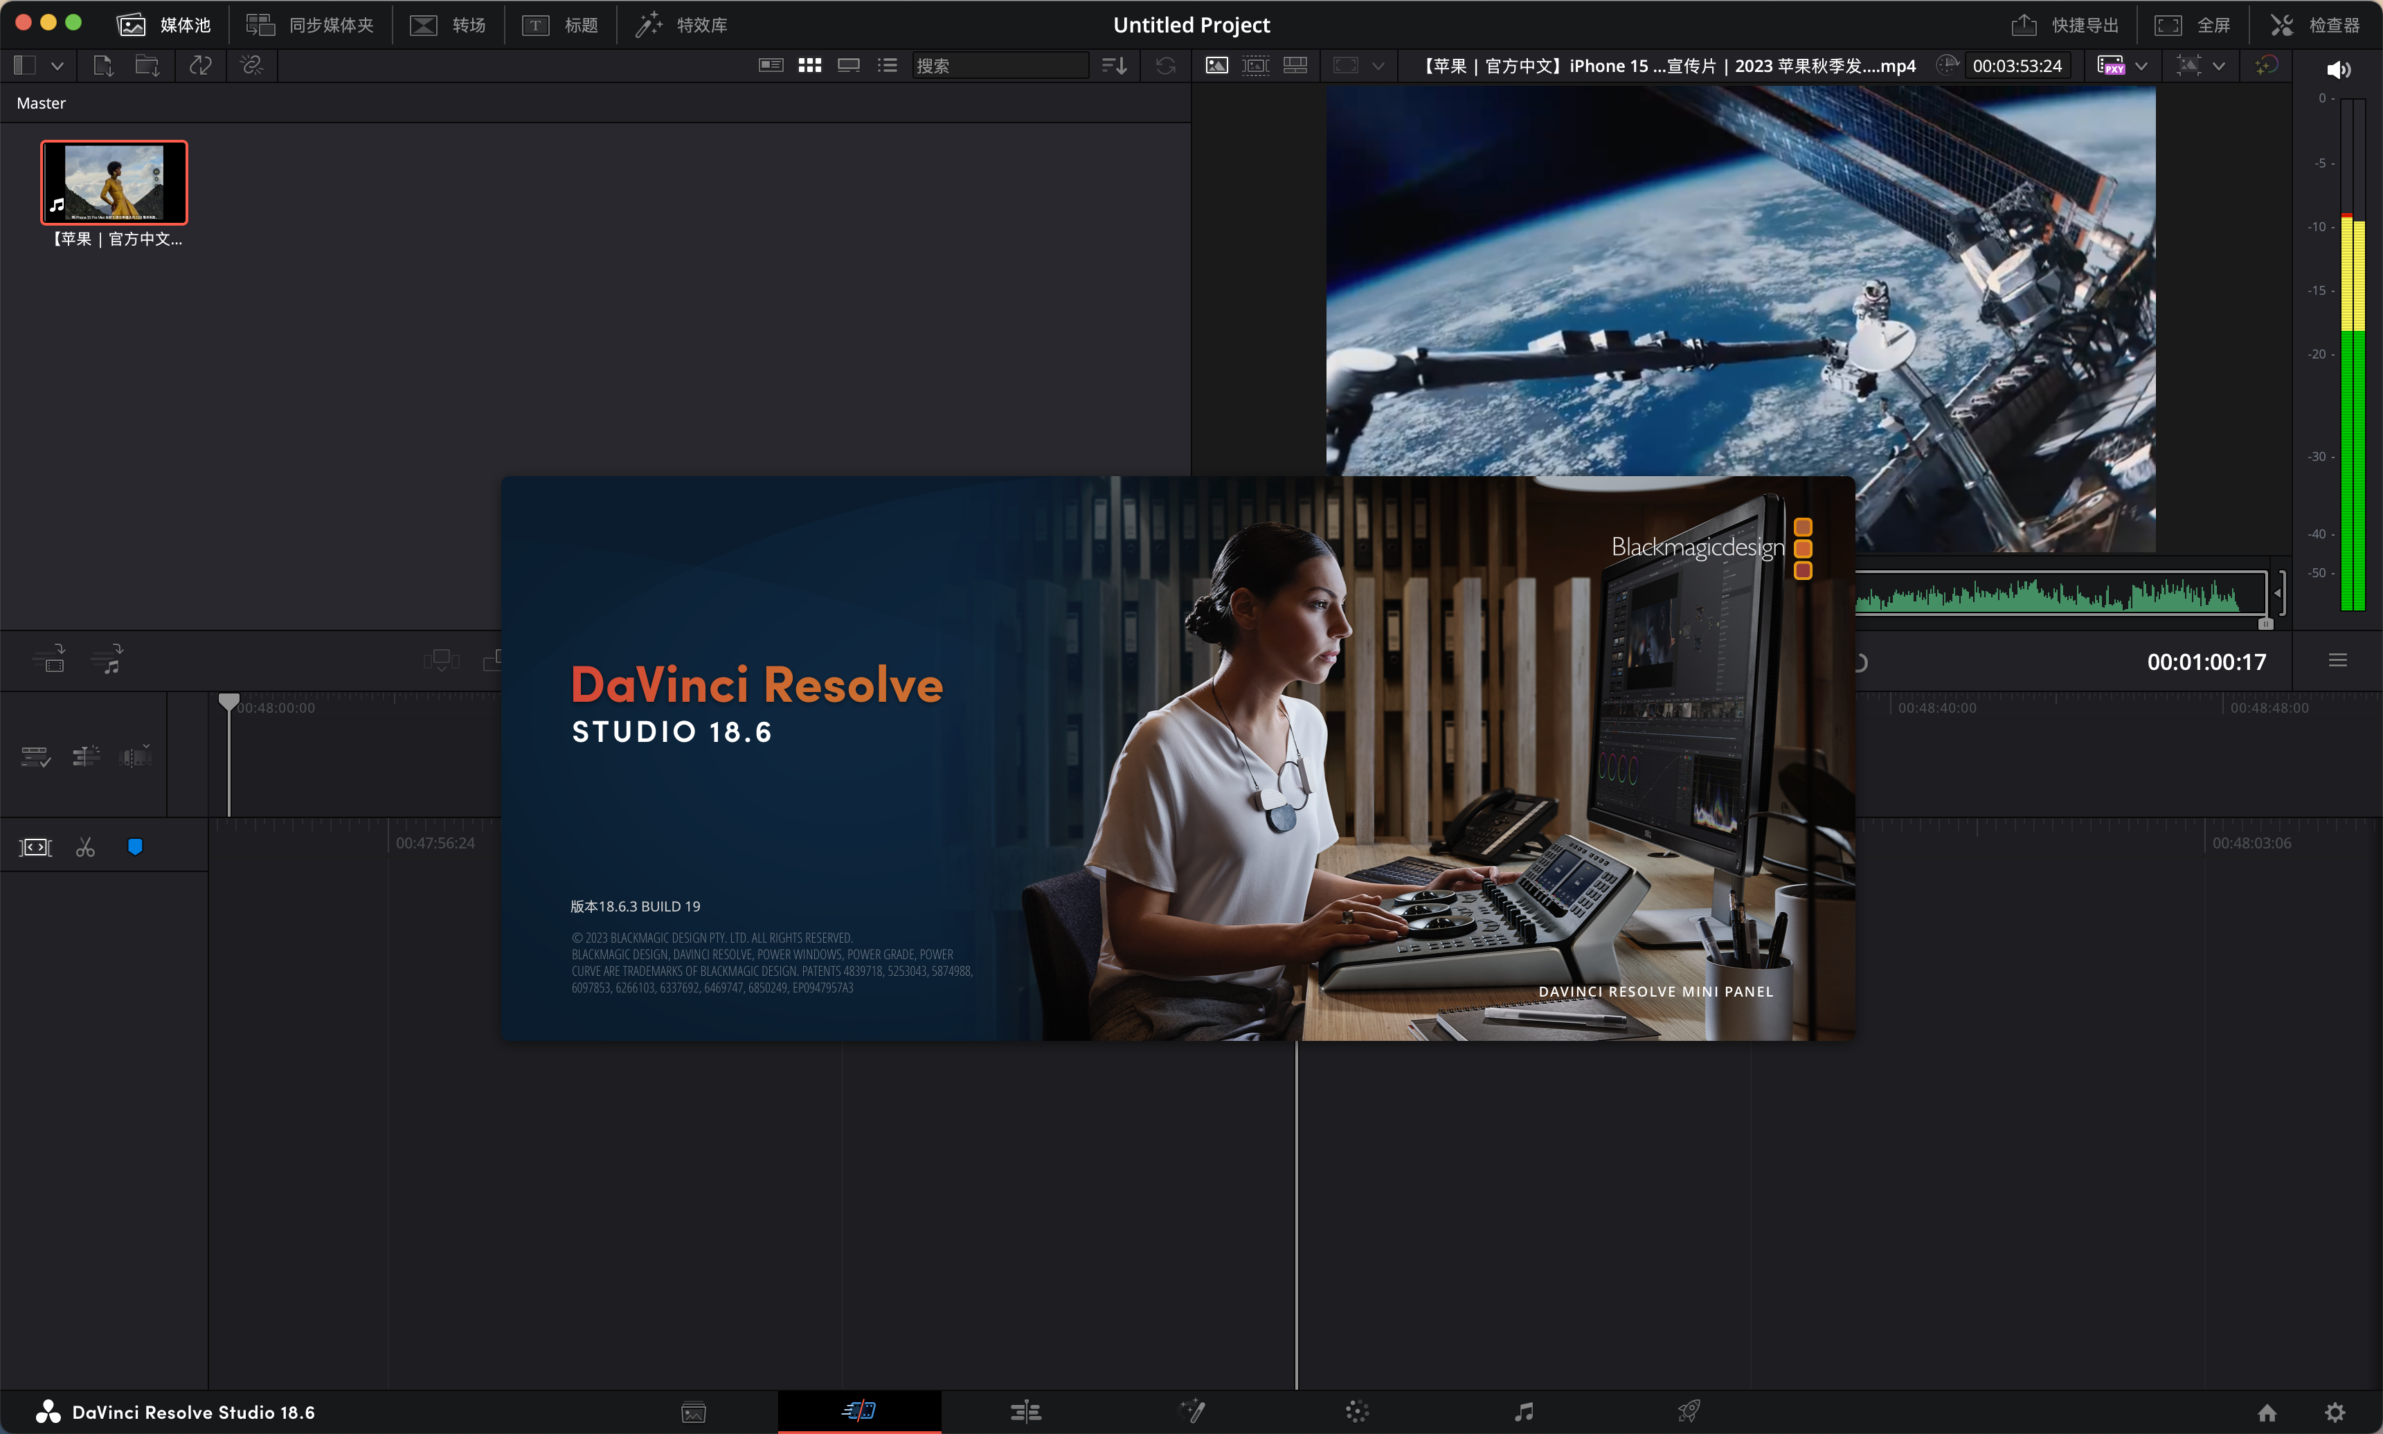The height and width of the screenshot is (1434, 2383).
Task: Switch to the 同步媒体夹 sync bin tab
Action: click(309, 25)
